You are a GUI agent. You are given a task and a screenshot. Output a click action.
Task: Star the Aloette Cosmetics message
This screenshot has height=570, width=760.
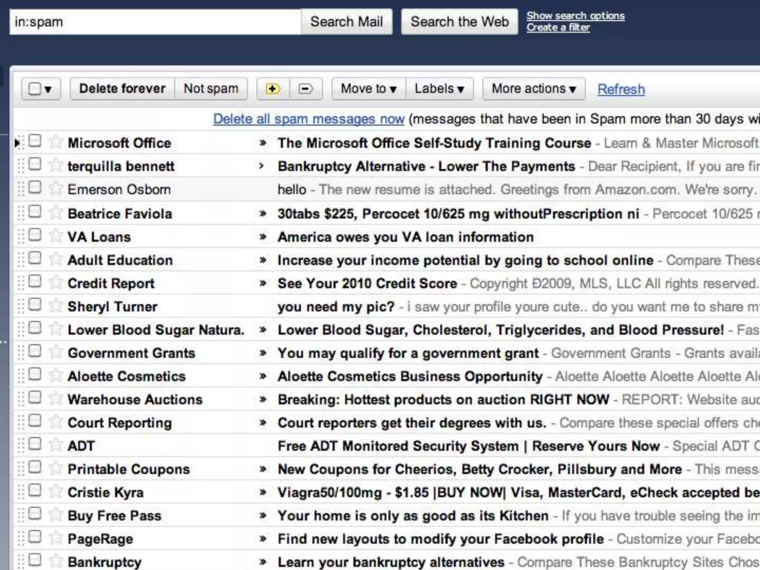[x=56, y=376]
